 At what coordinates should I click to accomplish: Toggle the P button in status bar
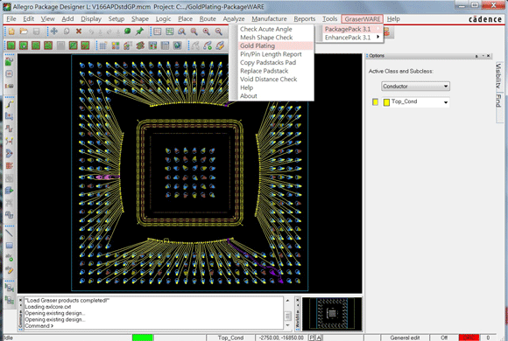311,338
